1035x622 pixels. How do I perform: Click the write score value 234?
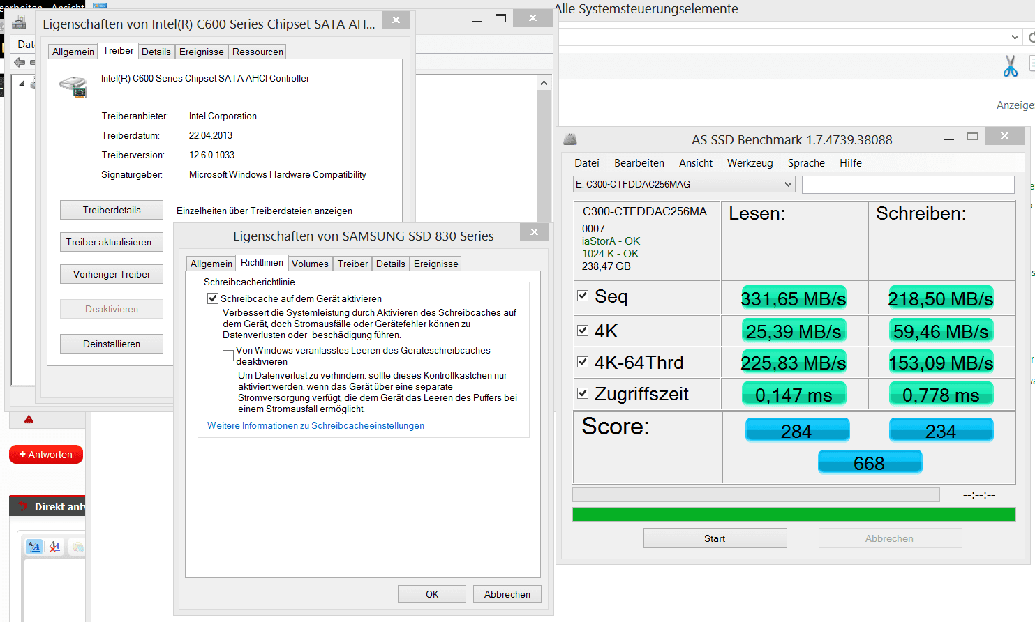(941, 430)
